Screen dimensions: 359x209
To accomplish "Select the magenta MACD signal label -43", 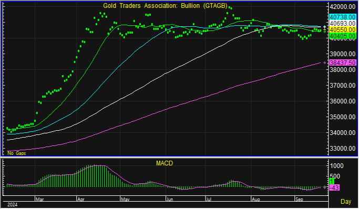I will pos(334,188).
